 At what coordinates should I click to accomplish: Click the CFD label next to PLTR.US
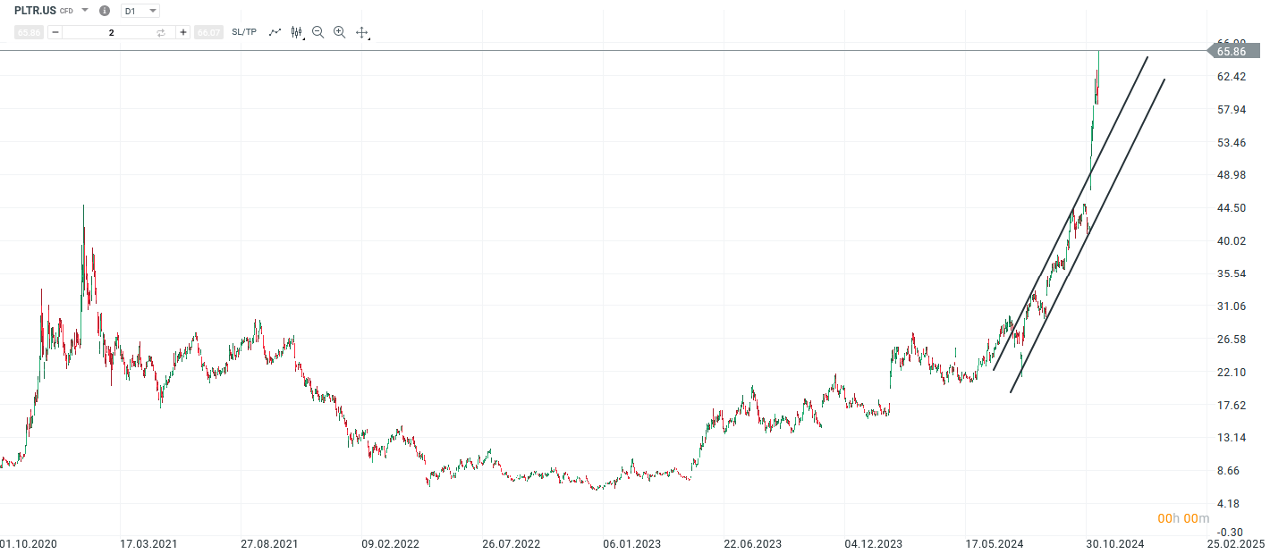[65, 11]
